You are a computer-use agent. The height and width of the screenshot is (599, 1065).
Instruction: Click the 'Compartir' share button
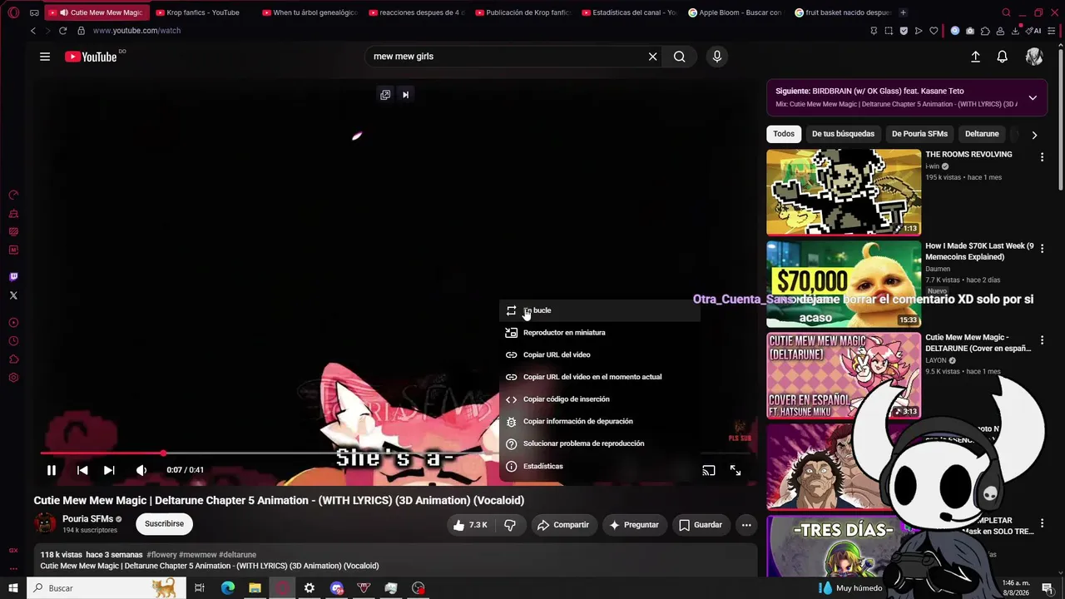pos(563,525)
